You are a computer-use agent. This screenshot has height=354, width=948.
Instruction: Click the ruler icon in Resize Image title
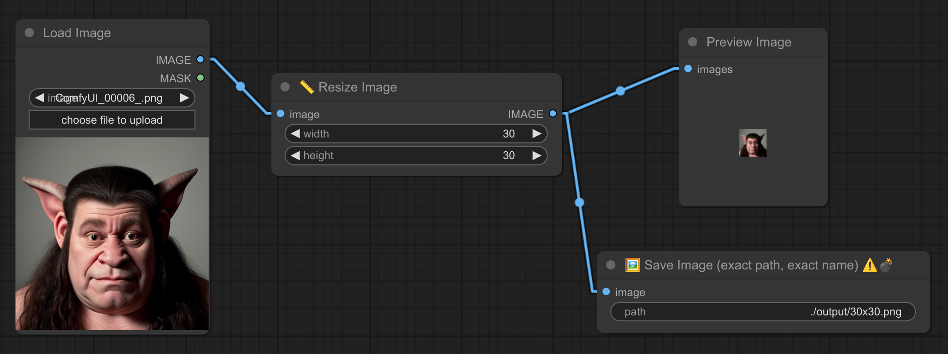pyautogui.click(x=306, y=87)
